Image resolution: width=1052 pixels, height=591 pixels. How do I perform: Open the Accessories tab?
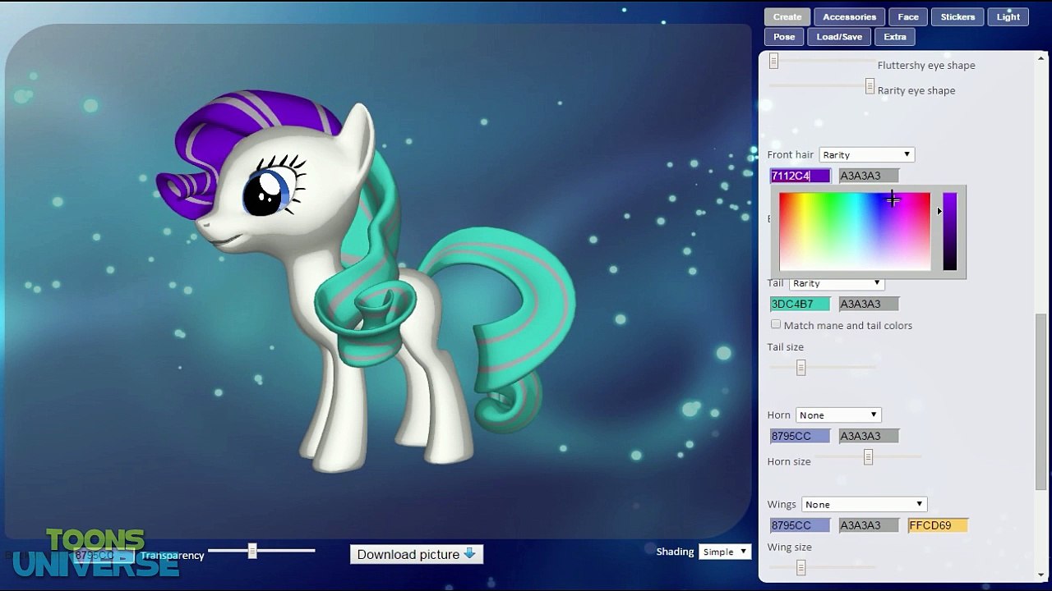pyautogui.click(x=849, y=16)
